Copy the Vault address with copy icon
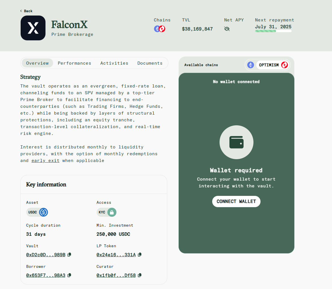This screenshot has width=332, height=289. [x=69, y=255]
